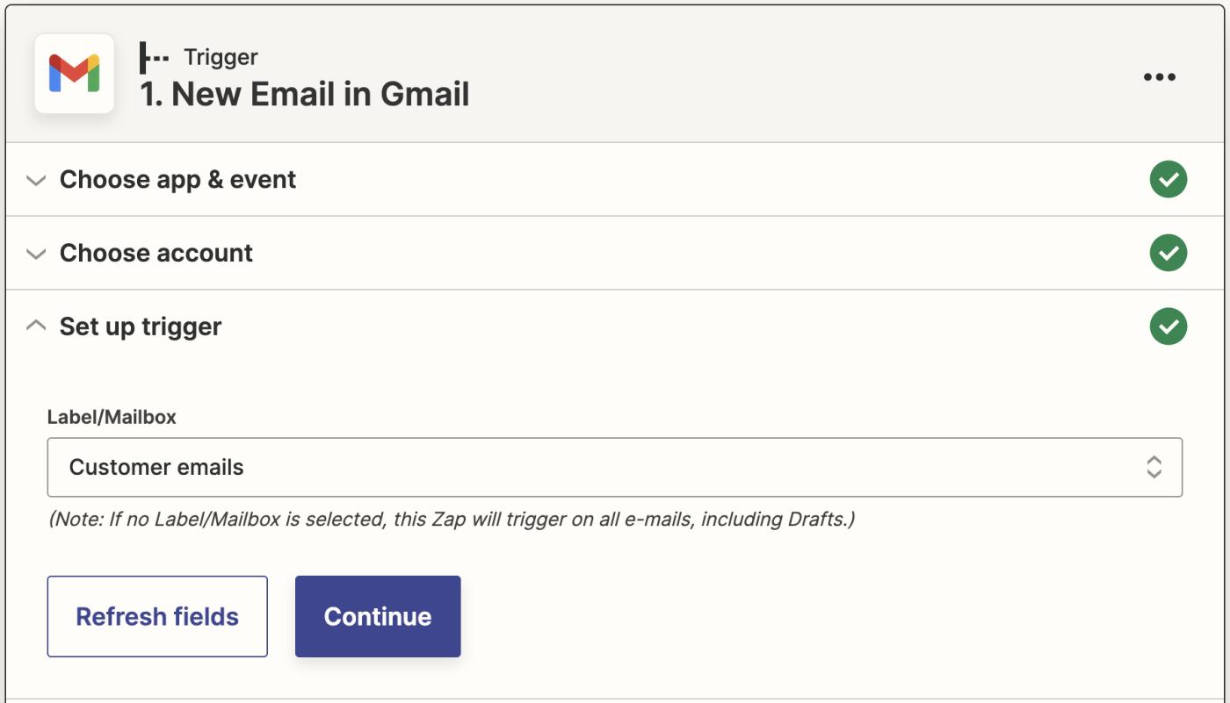1230x703 pixels.
Task: Click the green checkmark for Choose app & event
Action: [1168, 179]
